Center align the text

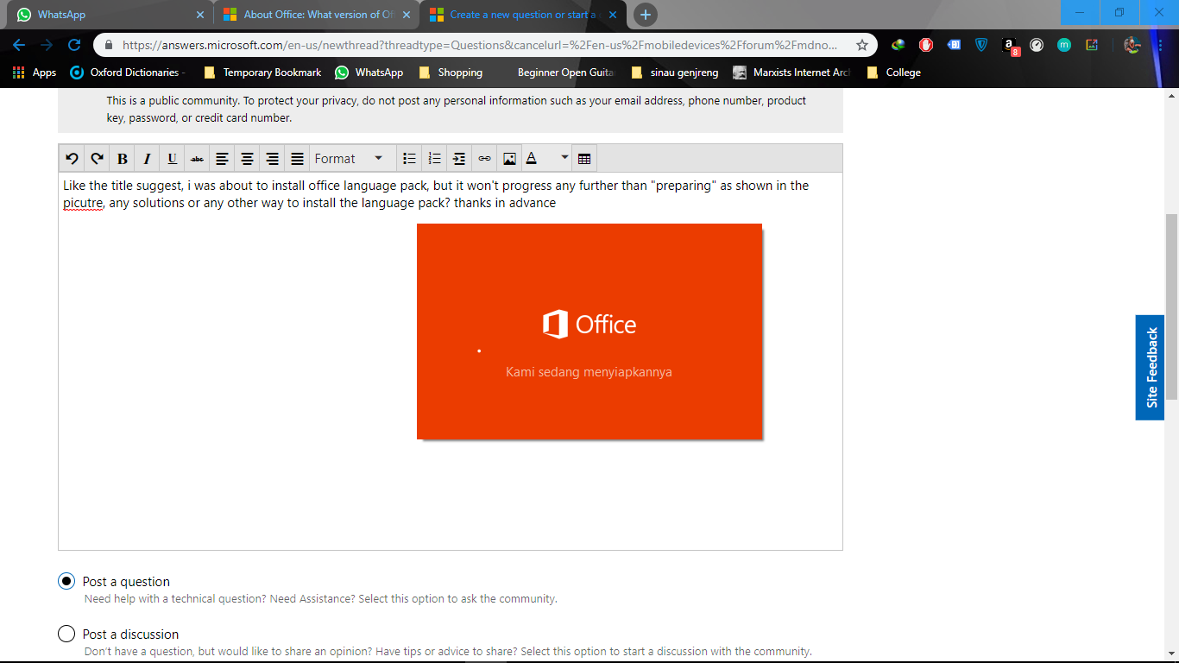tap(248, 159)
